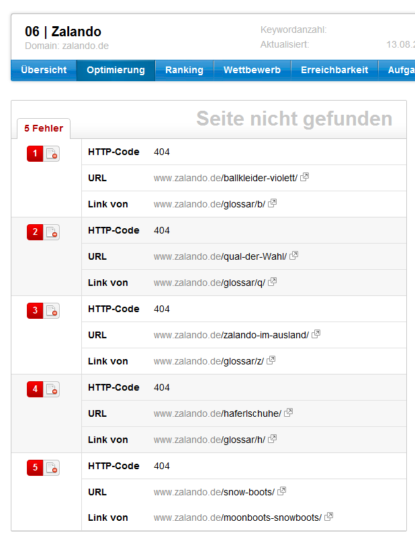Go to the Wettbewerb tab
Image resolution: width=415 pixels, height=545 pixels.
[252, 70]
